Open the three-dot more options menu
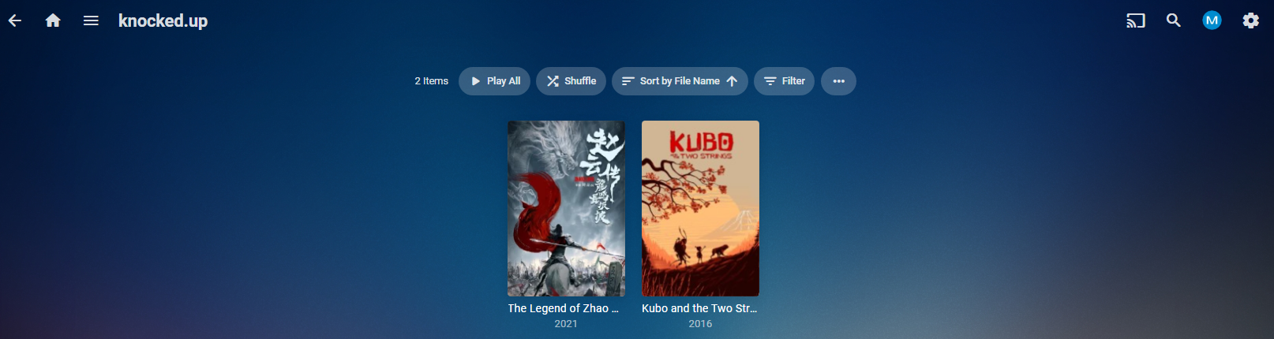 [x=838, y=81]
